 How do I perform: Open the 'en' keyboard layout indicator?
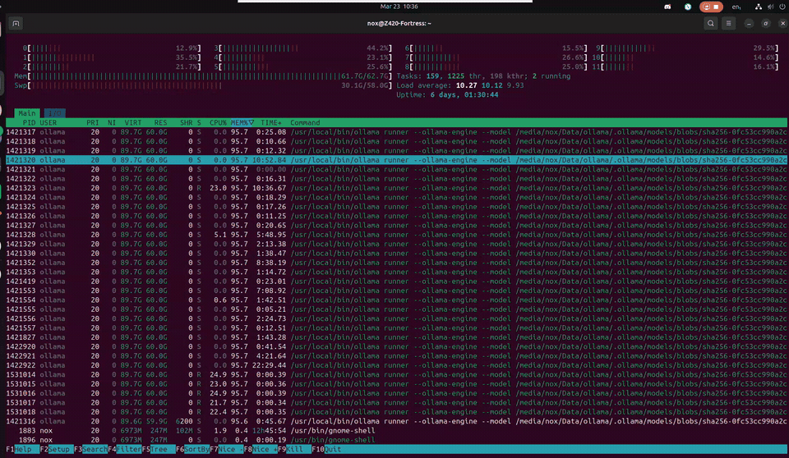[x=736, y=7]
